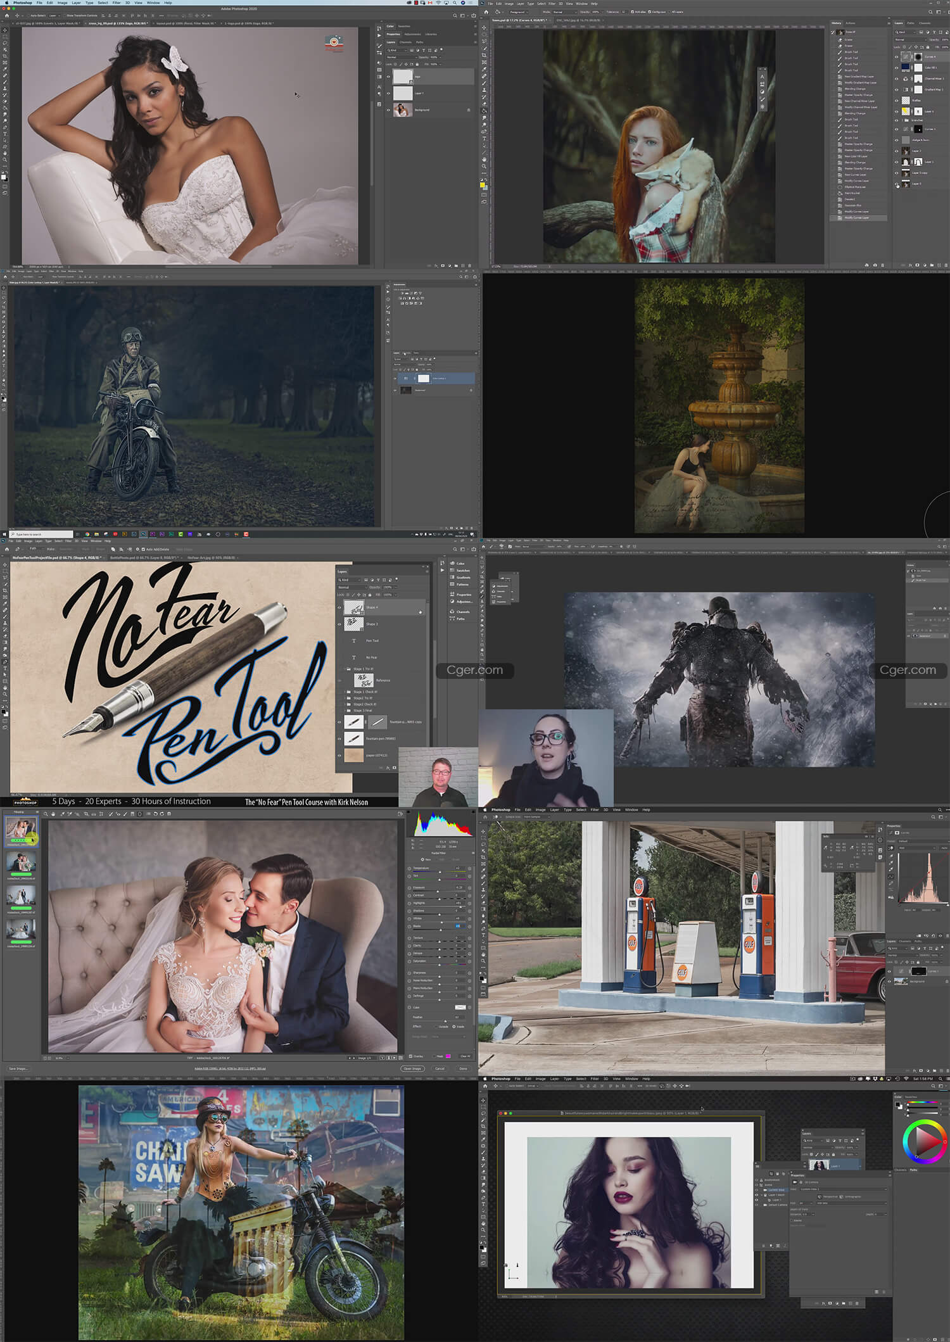Open the Normal blend mode dropdown in the bride window
Screen dimensions: 950x1342
[x=402, y=57]
